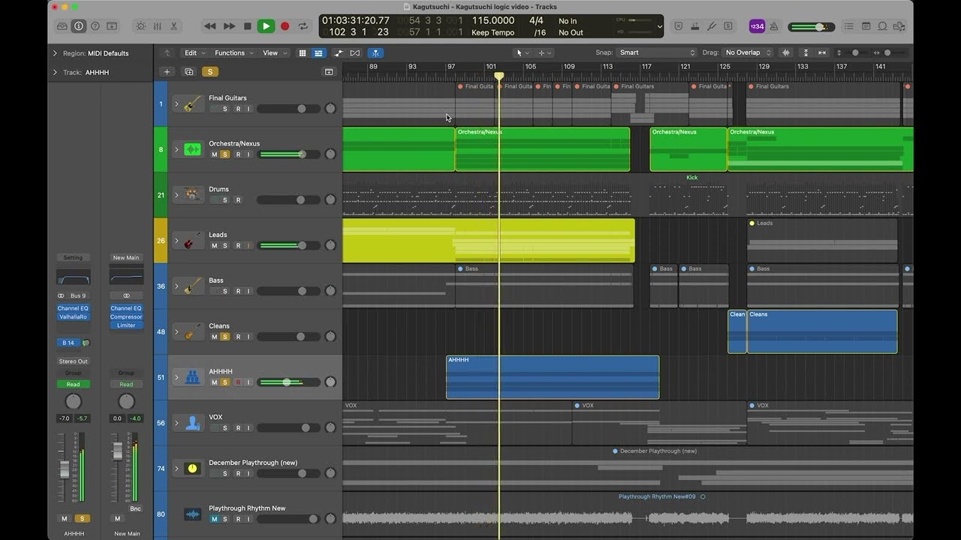Click the bar 117 ruler mark
The height and width of the screenshot is (540, 961).
pos(646,67)
